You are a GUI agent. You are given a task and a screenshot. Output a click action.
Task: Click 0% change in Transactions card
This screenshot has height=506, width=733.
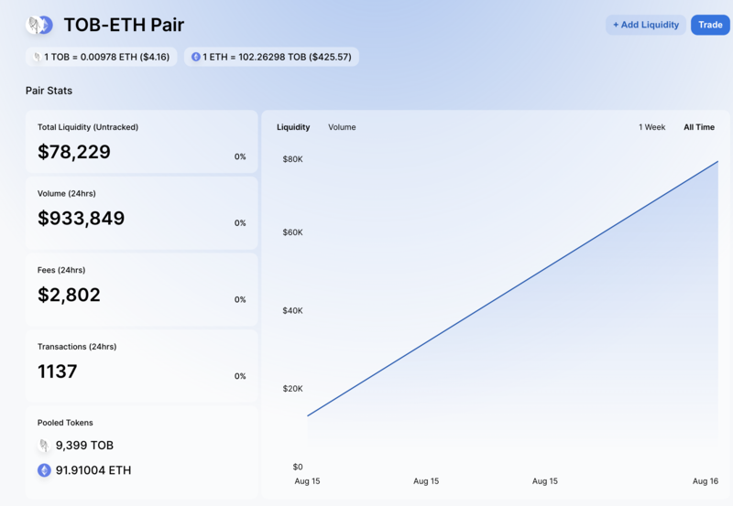point(240,376)
